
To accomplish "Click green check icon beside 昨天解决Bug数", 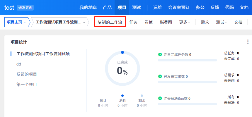I will pos(160,98).
